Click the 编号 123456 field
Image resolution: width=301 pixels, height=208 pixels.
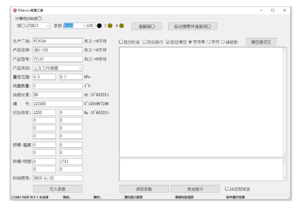[58, 104]
